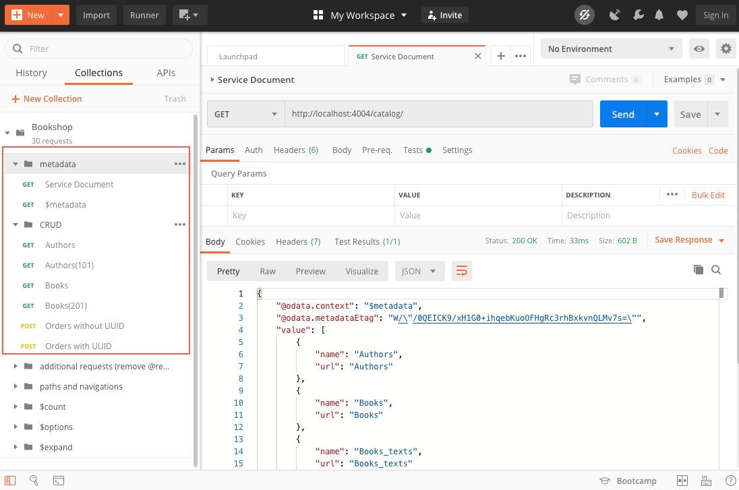Click the request URL field

439,113
